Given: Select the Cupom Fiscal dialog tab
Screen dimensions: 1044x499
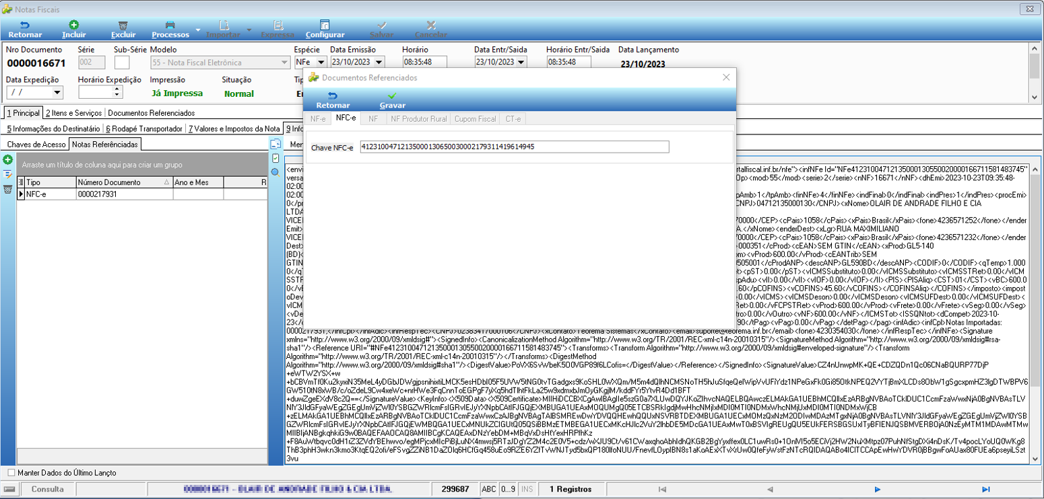Looking at the screenshot, I should (x=475, y=119).
